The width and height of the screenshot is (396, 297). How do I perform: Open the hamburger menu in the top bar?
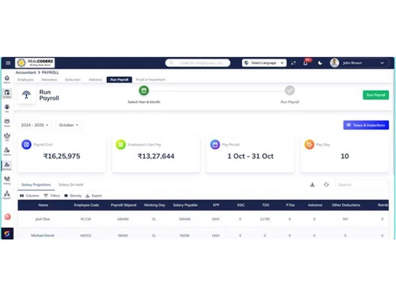pos(8,63)
